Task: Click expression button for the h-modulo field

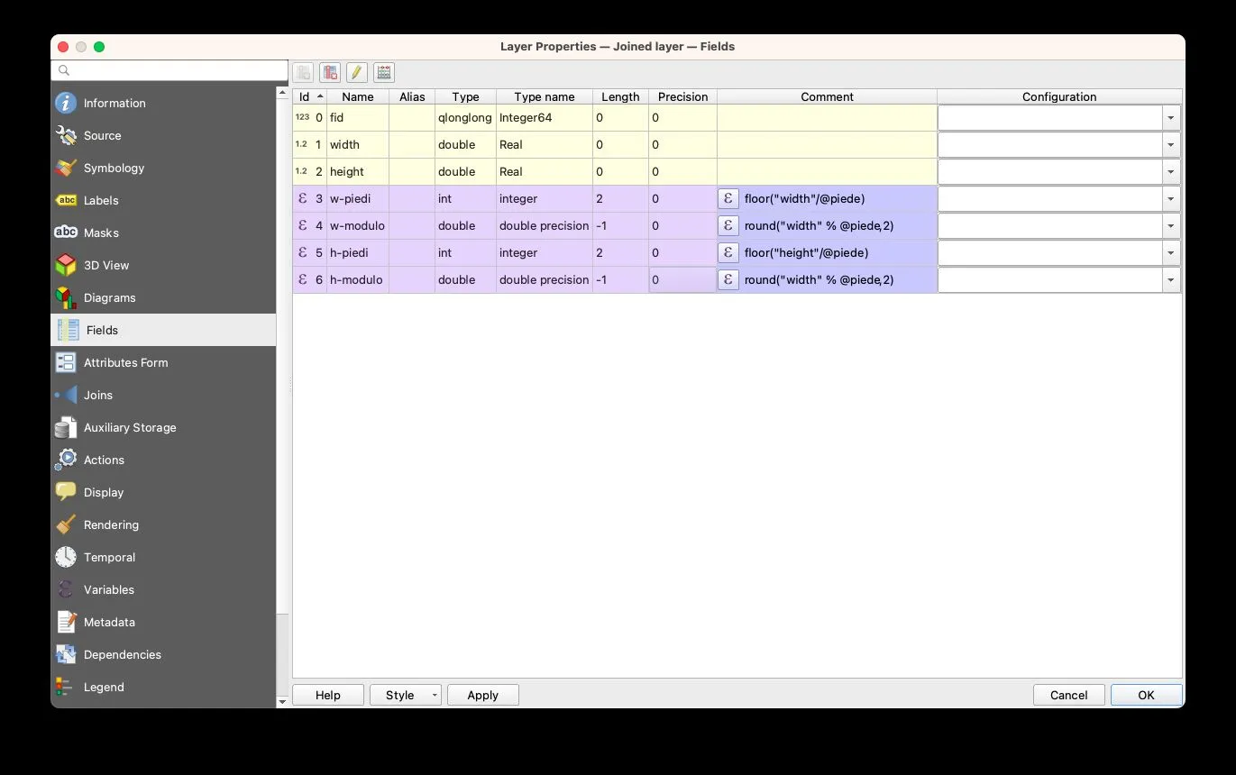Action: pos(728,280)
